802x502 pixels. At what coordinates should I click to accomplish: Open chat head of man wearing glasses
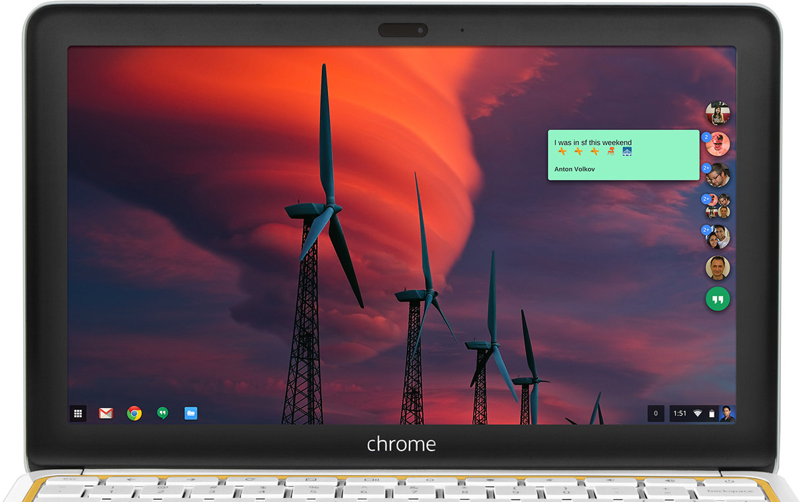pos(718,176)
